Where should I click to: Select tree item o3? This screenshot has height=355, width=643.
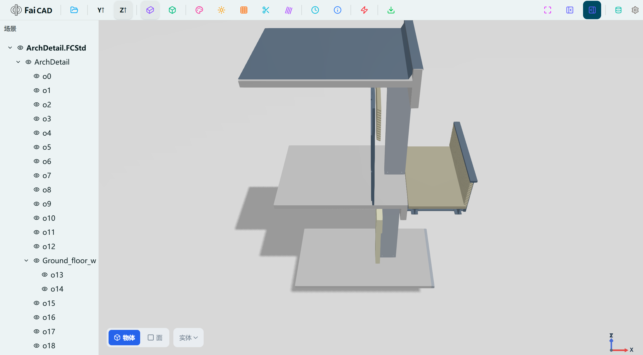[x=47, y=119]
